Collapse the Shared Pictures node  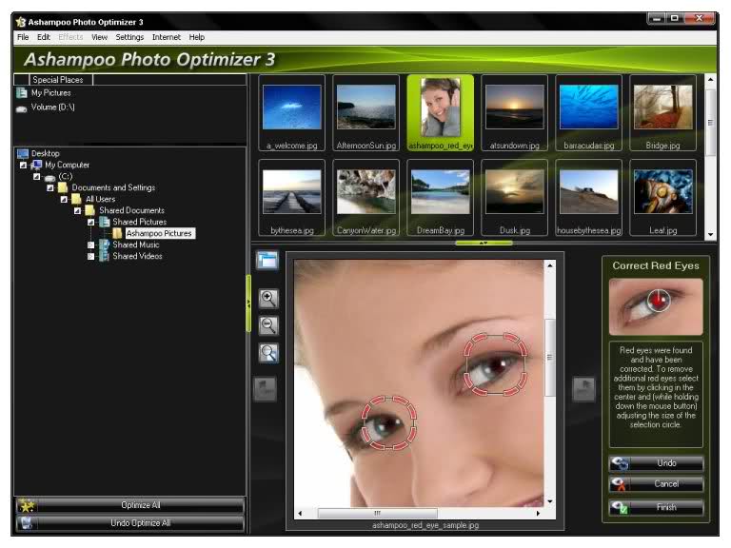tap(91, 222)
